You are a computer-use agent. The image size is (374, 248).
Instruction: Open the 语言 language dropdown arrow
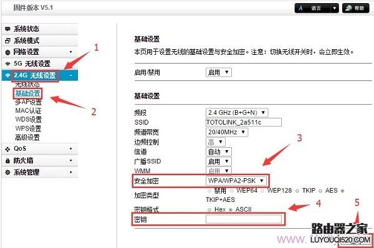point(334,8)
